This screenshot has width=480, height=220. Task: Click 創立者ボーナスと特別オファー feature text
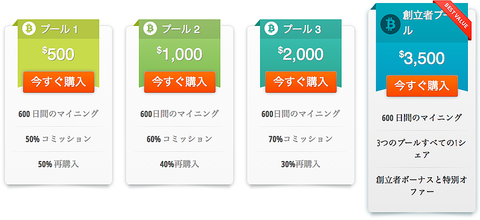tap(421, 186)
